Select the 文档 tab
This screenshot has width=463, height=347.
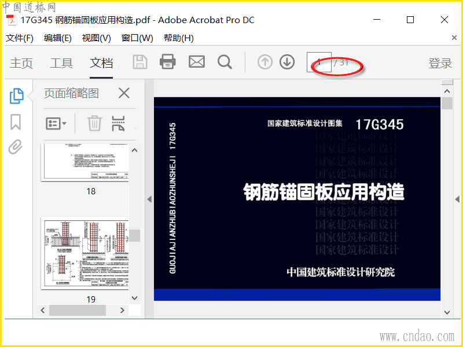[101, 63]
